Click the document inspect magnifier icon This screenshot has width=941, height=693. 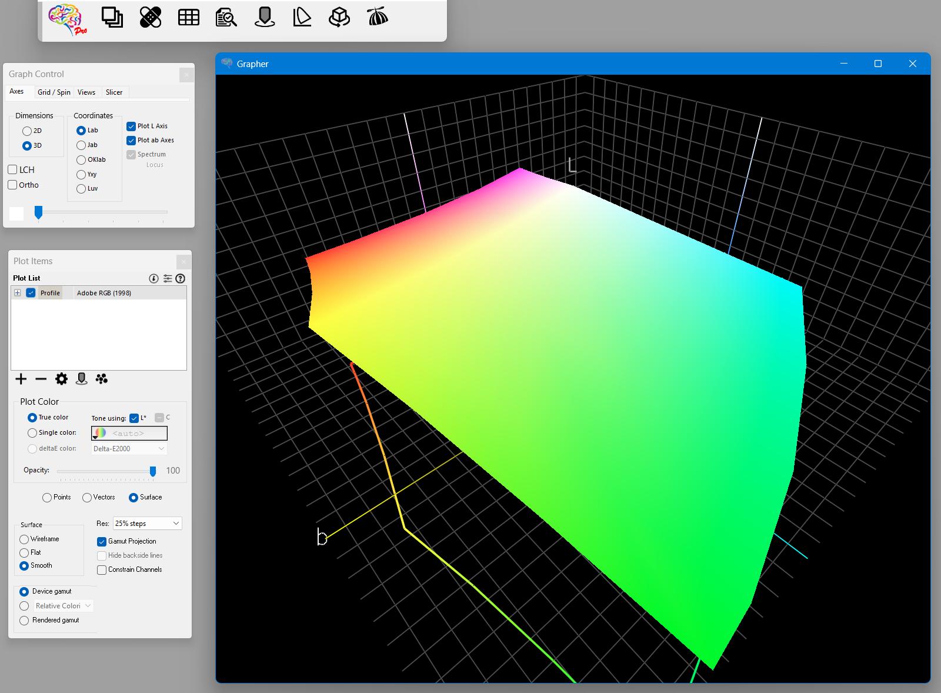(x=226, y=17)
